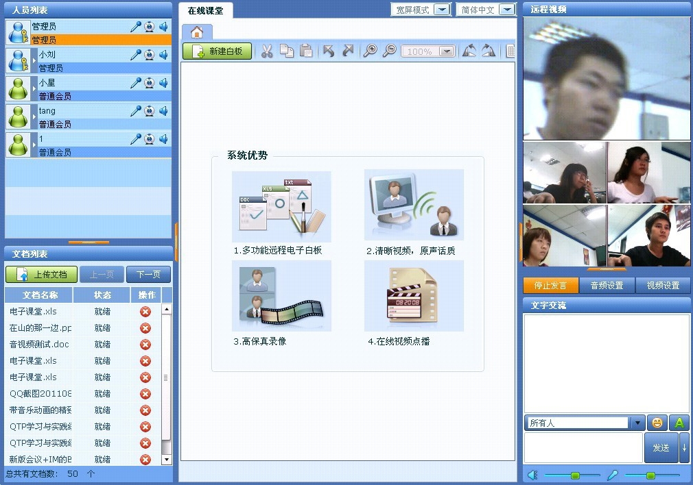Adjust the speaker volume slider handle

[x=575, y=475]
